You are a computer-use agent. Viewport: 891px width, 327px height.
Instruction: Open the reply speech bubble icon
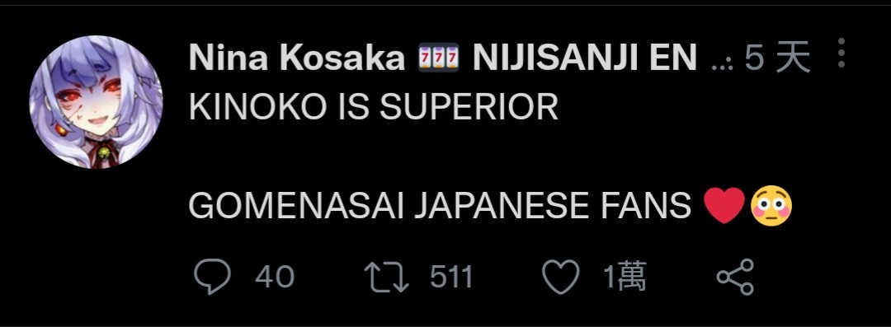[213, 277]
